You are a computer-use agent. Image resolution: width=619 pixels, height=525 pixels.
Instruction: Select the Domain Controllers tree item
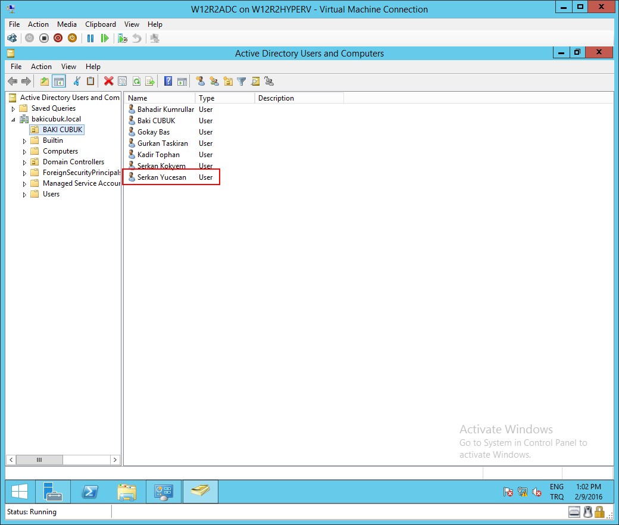point(73,162)
